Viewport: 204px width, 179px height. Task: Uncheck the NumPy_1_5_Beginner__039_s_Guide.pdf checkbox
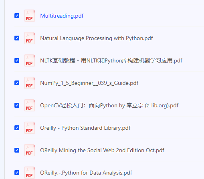click(17, 83)
